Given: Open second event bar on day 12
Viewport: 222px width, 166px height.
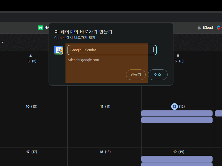Looking at the screenshot, I should (177, 120).
